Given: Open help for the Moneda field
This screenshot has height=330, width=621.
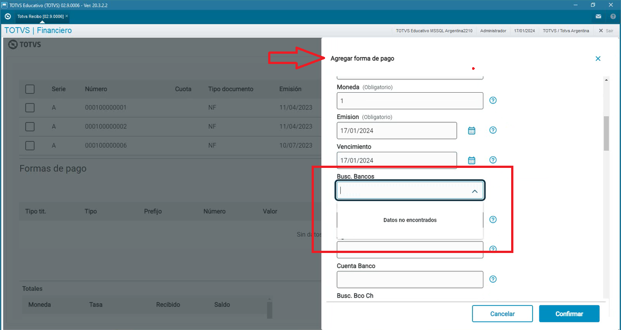Looking at the screenshot, I should 493,100.
